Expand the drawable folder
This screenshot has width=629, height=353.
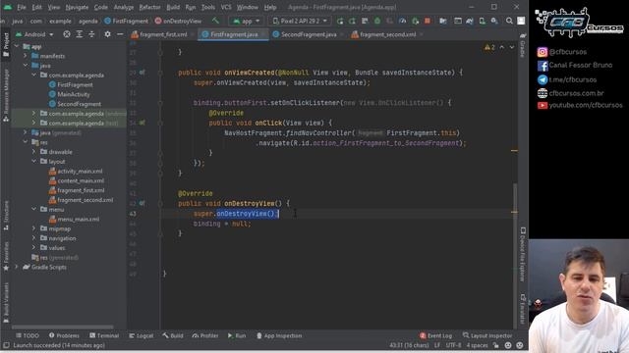(x=33, y=152)
